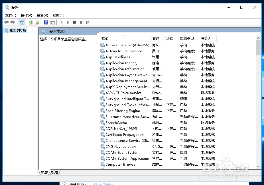
Task: Click the gear icon beside AllJoyn Router Service
Action: [x=103, y=51]
